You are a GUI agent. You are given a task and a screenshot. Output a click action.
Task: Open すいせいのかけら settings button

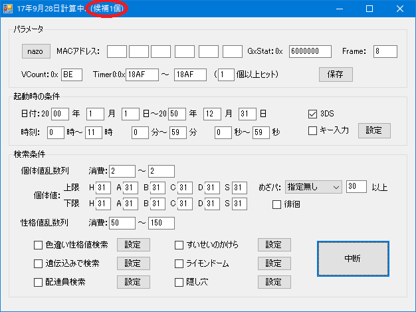coord(274,245)
